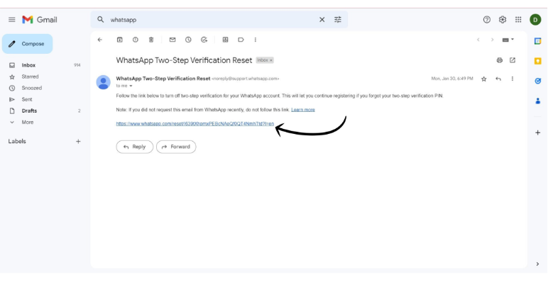
Task: Click the reply arrow icon near date
Action: click(x=498, y=79)
